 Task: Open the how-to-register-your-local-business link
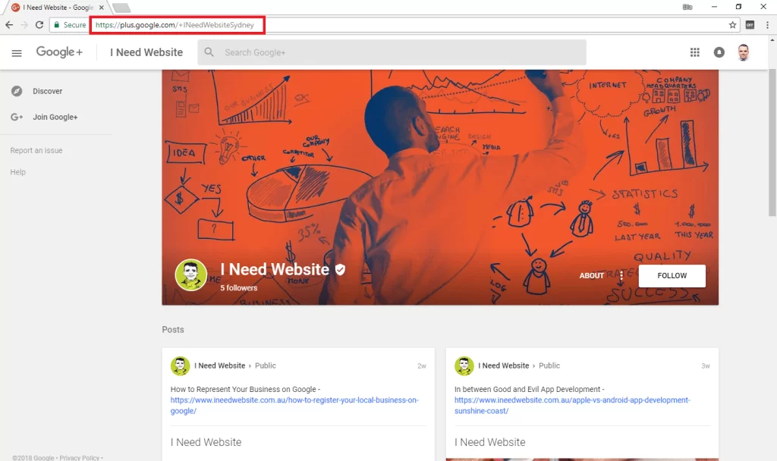tap(294, 406)
